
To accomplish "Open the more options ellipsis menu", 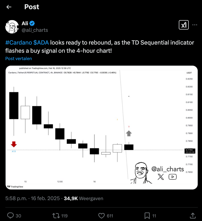I will (195, 25).
